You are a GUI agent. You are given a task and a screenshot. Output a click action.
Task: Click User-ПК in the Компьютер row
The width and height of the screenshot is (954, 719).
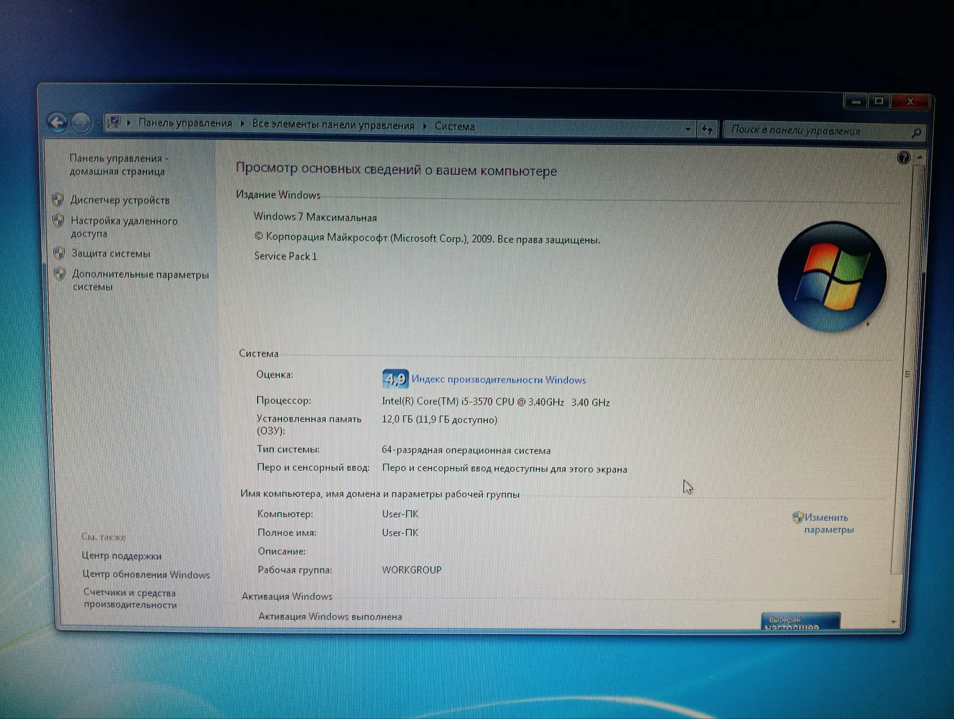click(400, 514)
